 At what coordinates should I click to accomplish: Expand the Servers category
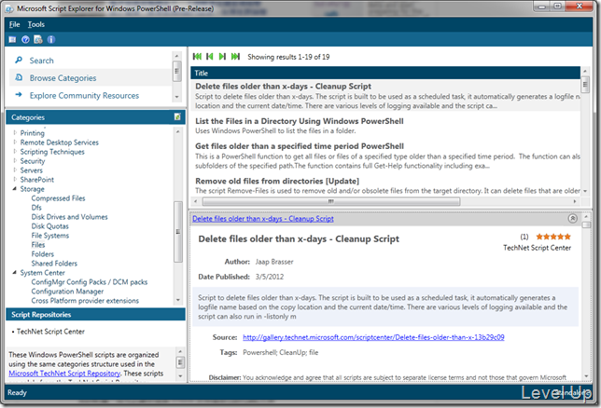[15, 170]
